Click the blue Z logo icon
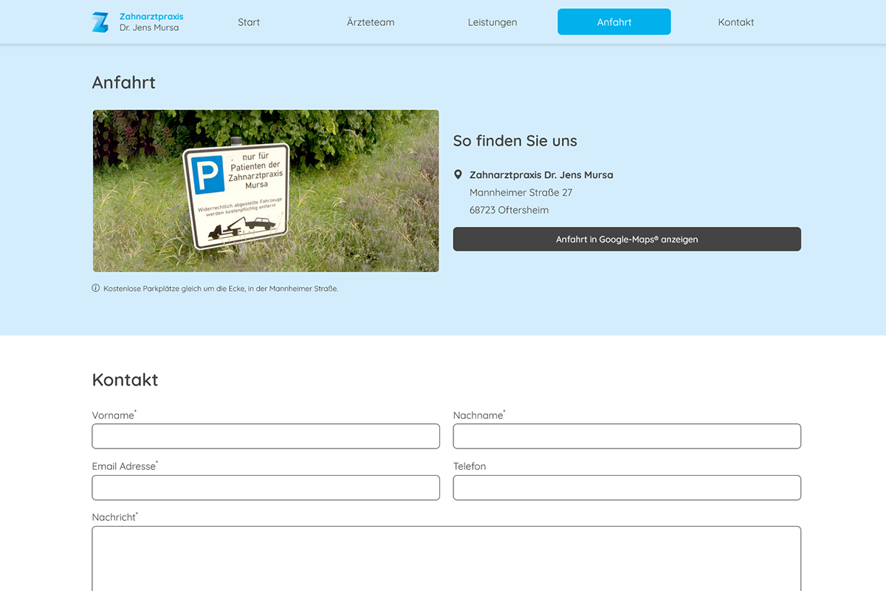This screenshot has width=886, height=591. click(100, 22)
